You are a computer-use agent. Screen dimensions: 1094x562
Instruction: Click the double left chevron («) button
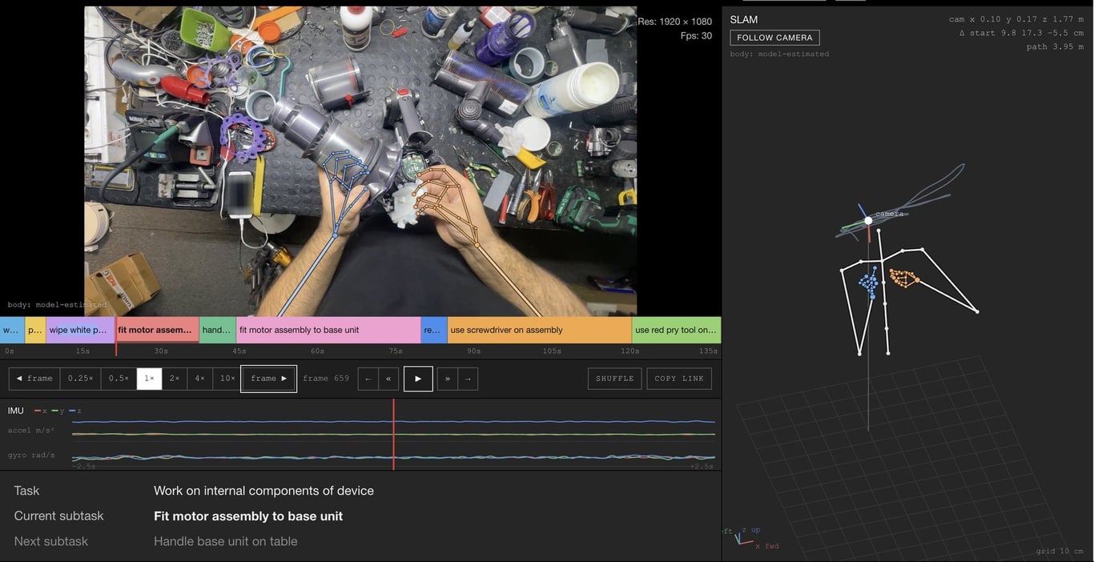[388, 379]
